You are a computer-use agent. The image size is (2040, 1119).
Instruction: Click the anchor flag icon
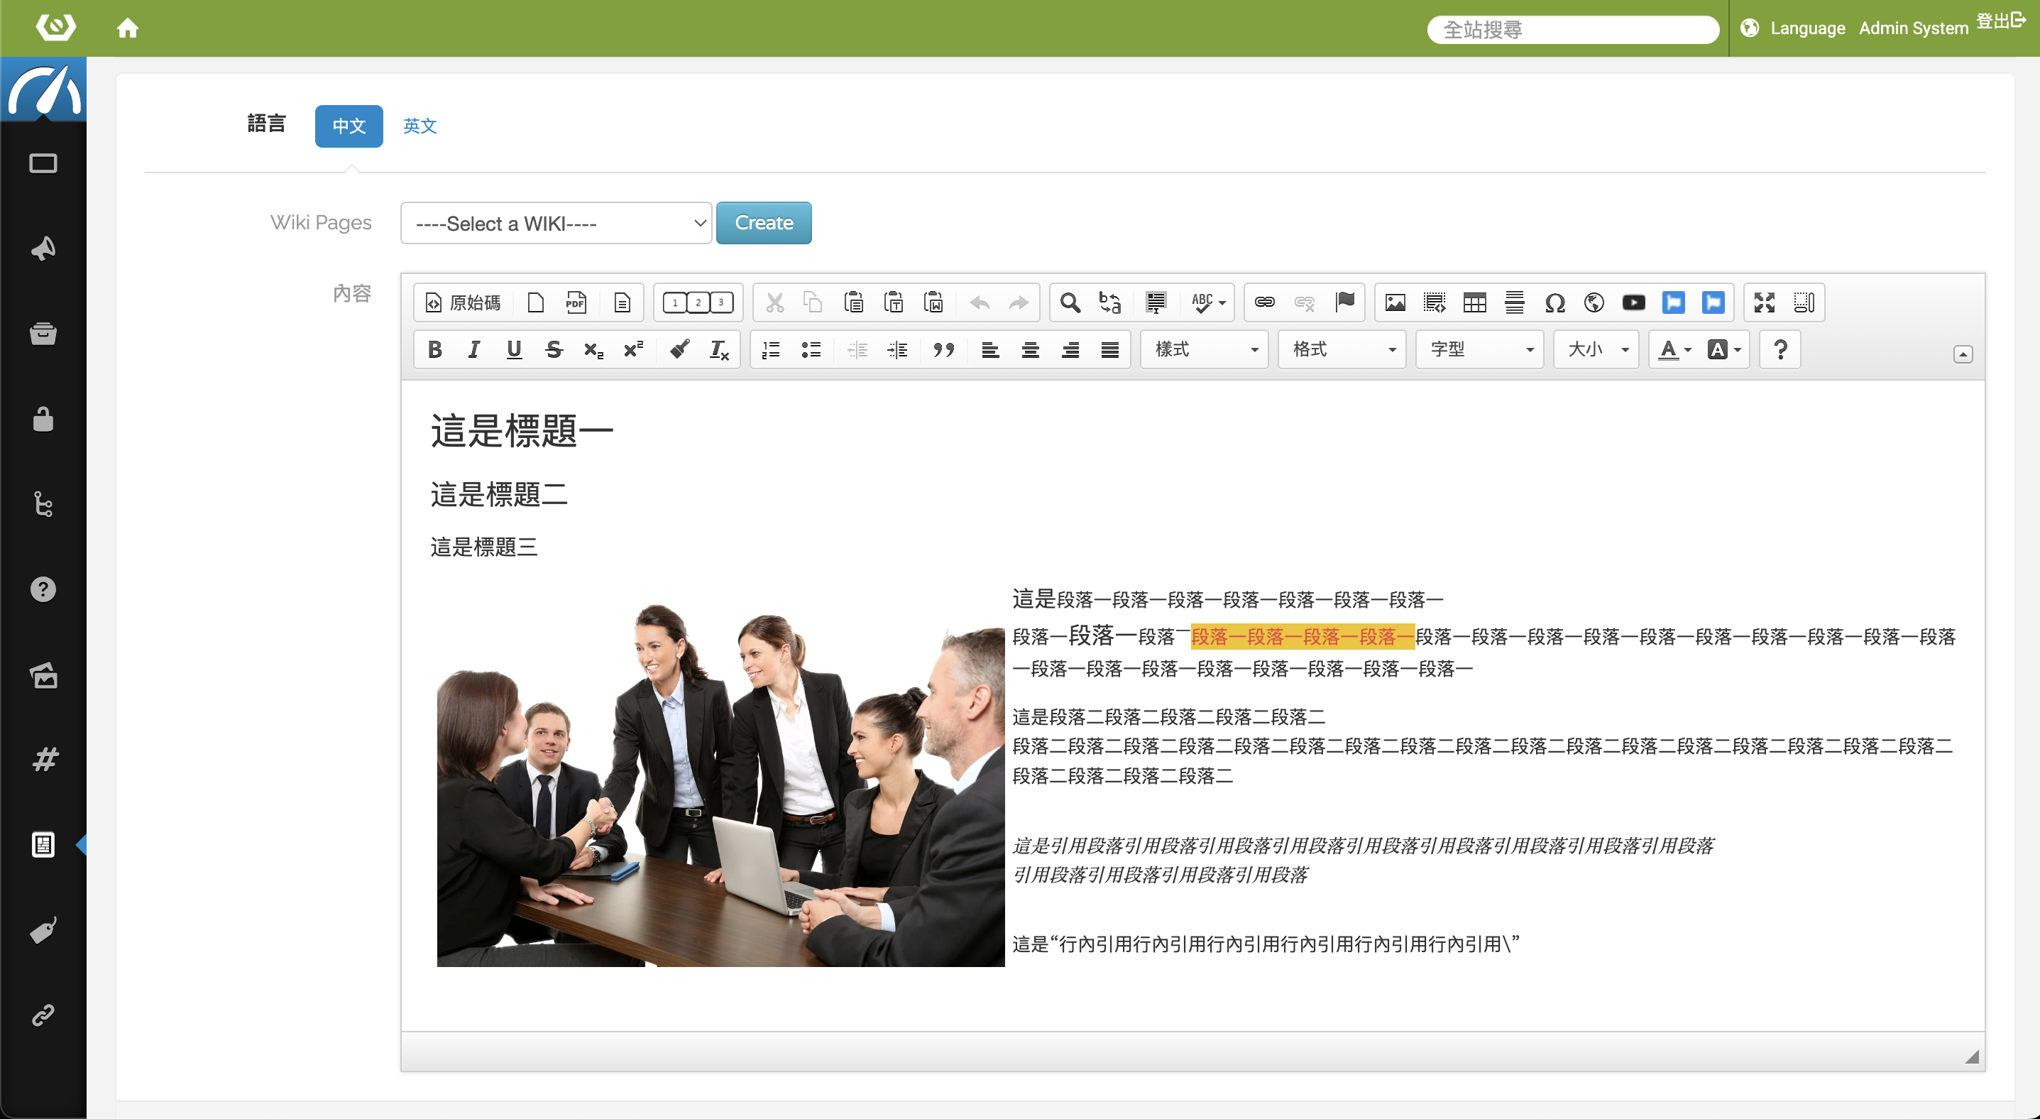pyautogui.click(x=1344, y=302)
